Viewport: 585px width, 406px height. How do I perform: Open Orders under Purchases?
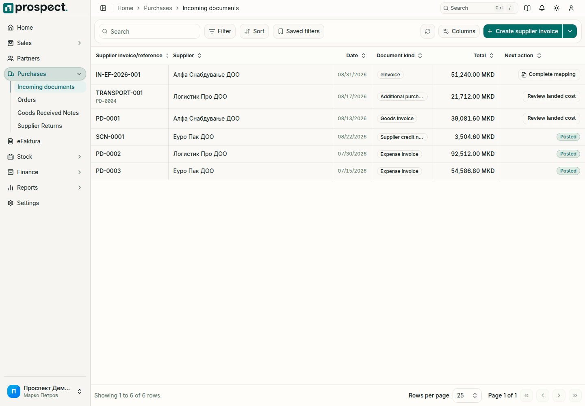tap(50, 100)
